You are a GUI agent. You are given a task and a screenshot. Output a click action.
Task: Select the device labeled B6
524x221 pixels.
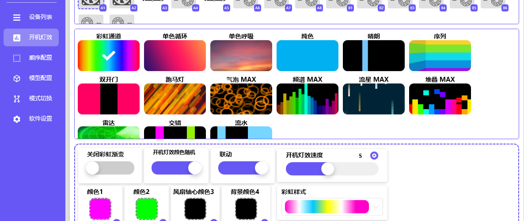pyautogui.click(x=491, y=3)
